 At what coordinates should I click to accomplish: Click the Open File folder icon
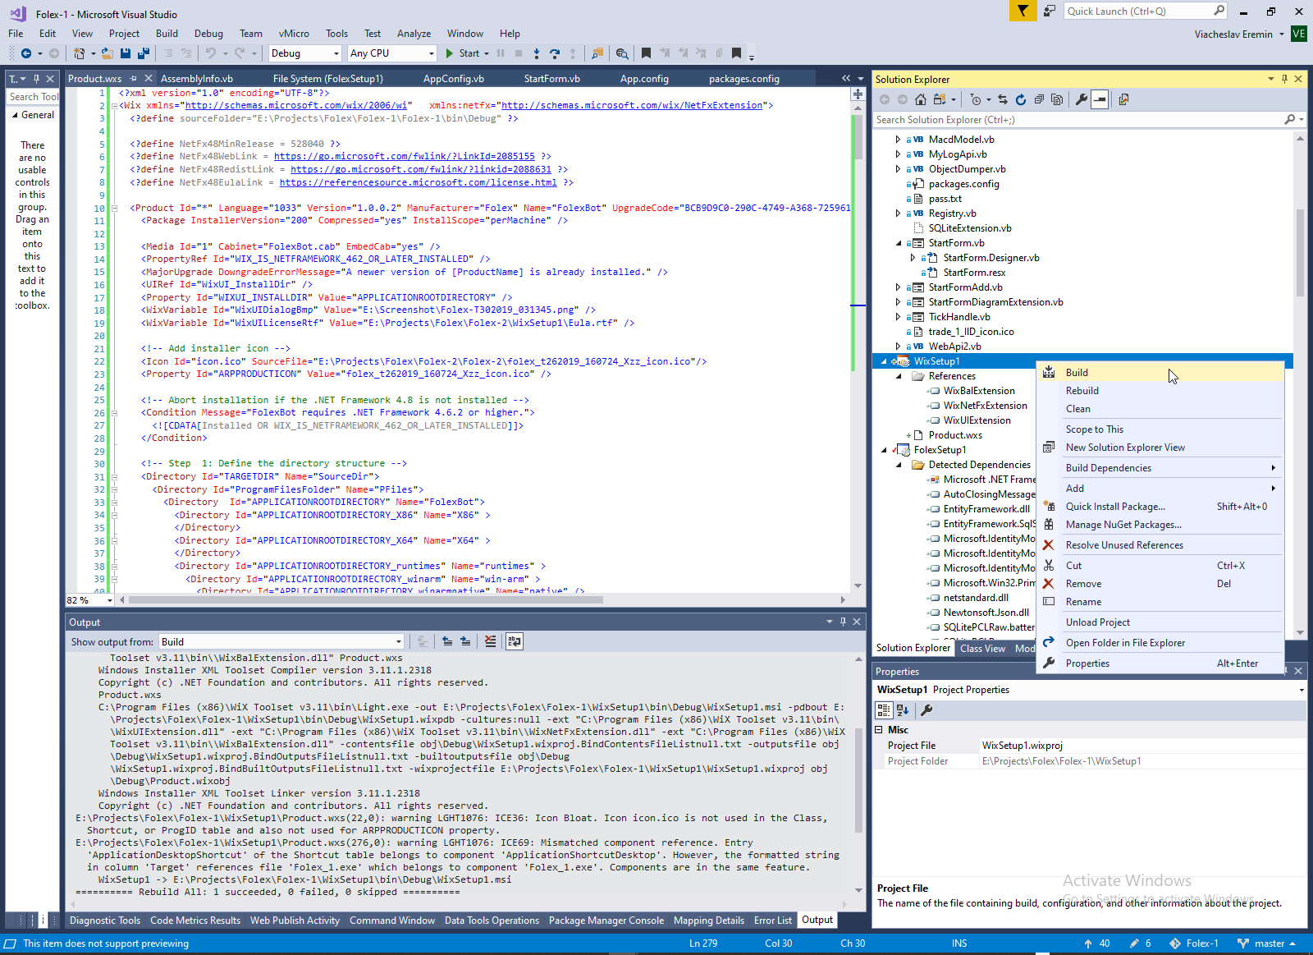click(x=107, y=53)
